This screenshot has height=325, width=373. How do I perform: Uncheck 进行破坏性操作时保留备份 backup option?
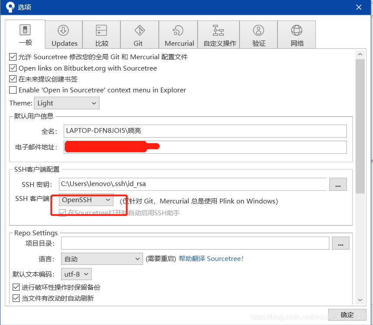[x=16, y=287]
